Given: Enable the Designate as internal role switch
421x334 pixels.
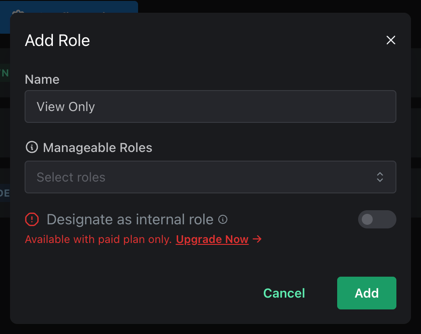Looking at the screenshot, I should coord(377,219).
